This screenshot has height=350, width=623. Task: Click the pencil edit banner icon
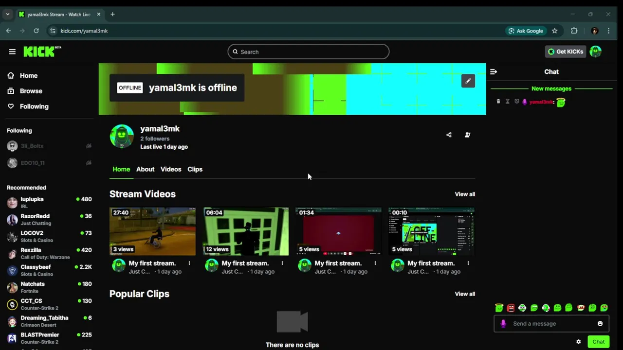[x=468, y=81]
